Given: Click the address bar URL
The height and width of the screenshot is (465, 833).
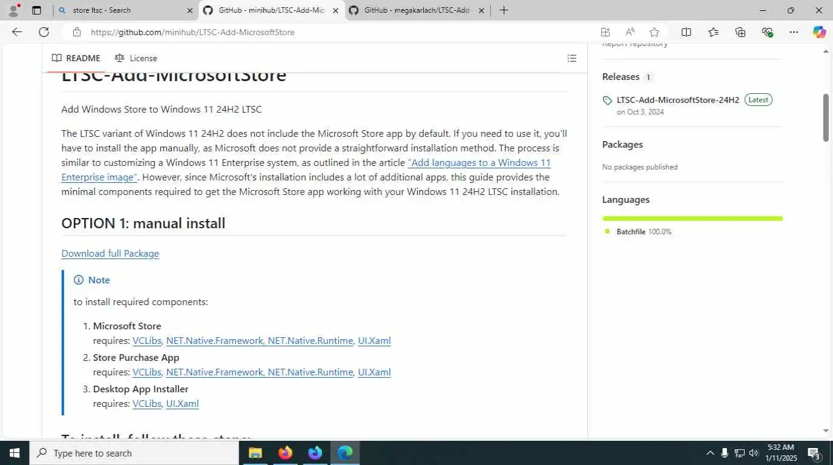Looking at the screenshot, I should 193,32.
